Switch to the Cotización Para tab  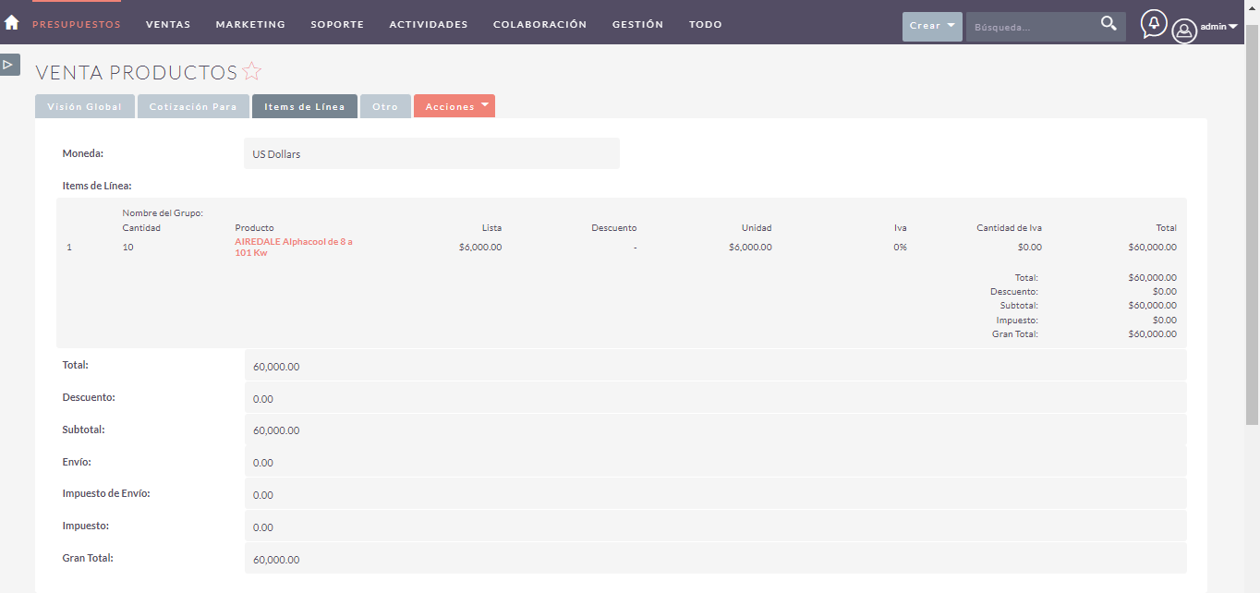tap(193, 106)
